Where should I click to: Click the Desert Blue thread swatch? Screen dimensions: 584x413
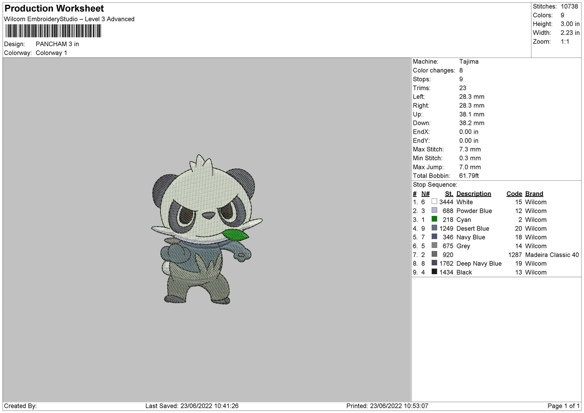[x=434, y=228]
